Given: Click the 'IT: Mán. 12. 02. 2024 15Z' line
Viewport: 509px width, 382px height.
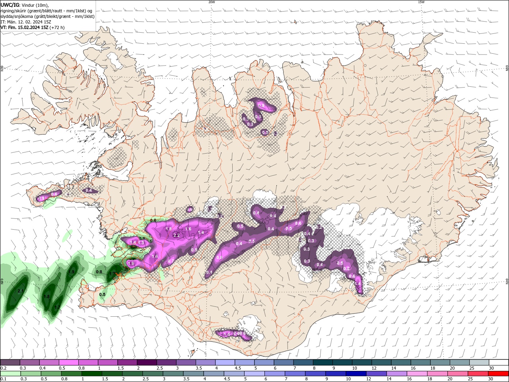Looking at the screenshot, I should (x=26, y=22).
